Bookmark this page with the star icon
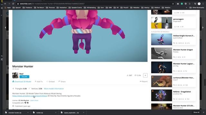 (173, 4)
